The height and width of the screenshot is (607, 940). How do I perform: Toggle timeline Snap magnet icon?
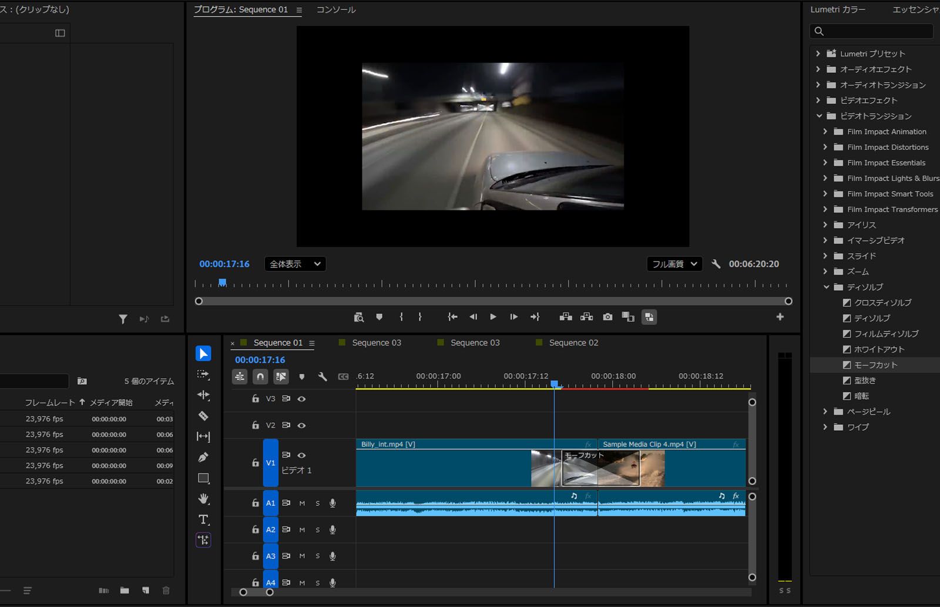[x=260, y=377]
